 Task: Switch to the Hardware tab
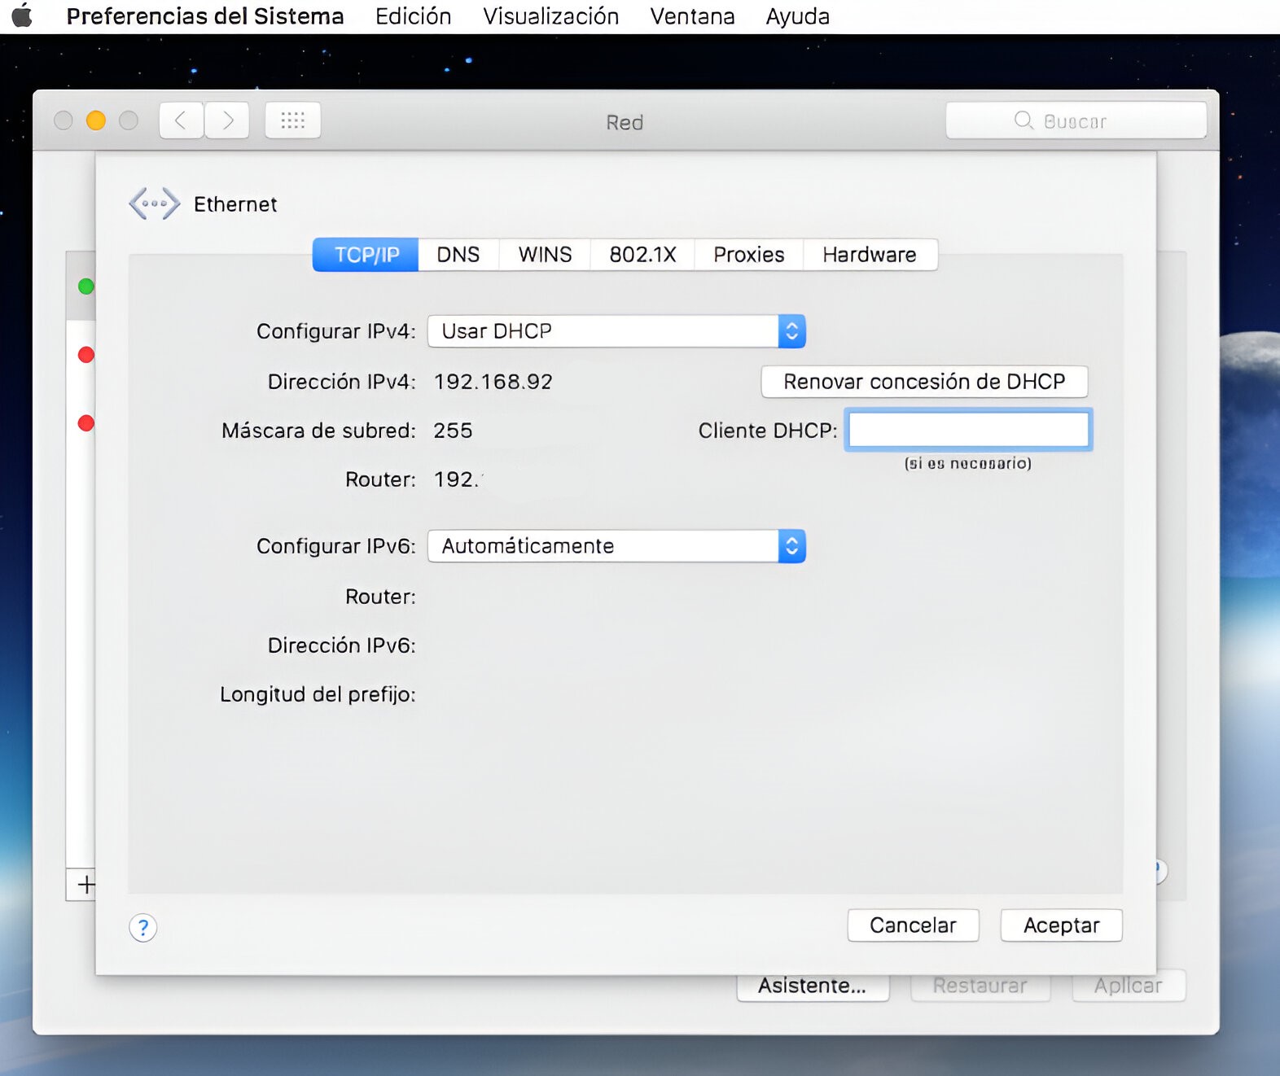870,255
